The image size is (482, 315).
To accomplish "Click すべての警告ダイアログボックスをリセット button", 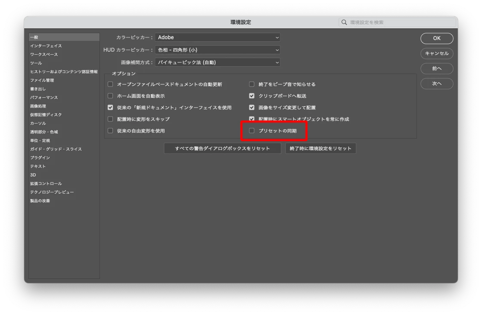I will [x=223, y=148].
